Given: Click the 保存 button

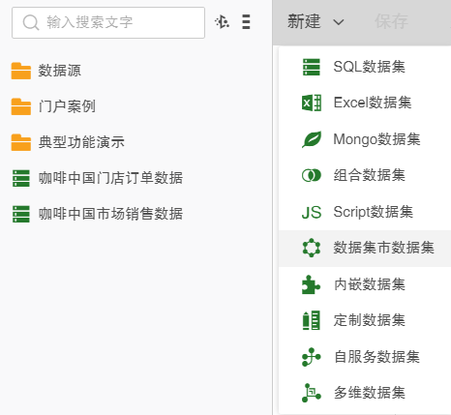Looking at the screenshot, I should (391, 21).
